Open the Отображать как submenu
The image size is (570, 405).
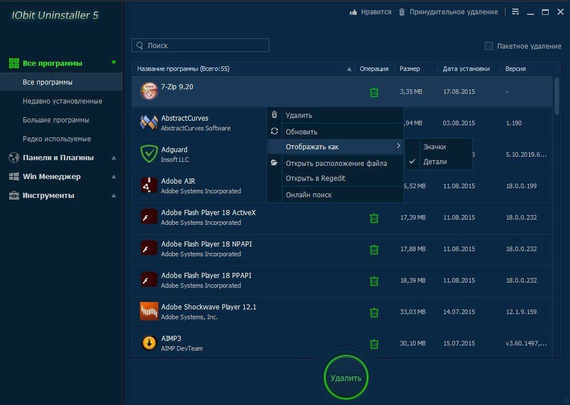point(335,146)
